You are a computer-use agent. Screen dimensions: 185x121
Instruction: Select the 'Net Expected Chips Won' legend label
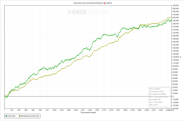pyautogui.click(x=30, y=116)
